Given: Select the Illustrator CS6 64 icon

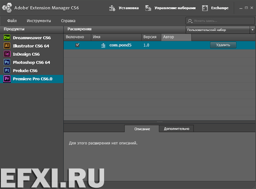Looking at the screenshot, I should 6,46.
